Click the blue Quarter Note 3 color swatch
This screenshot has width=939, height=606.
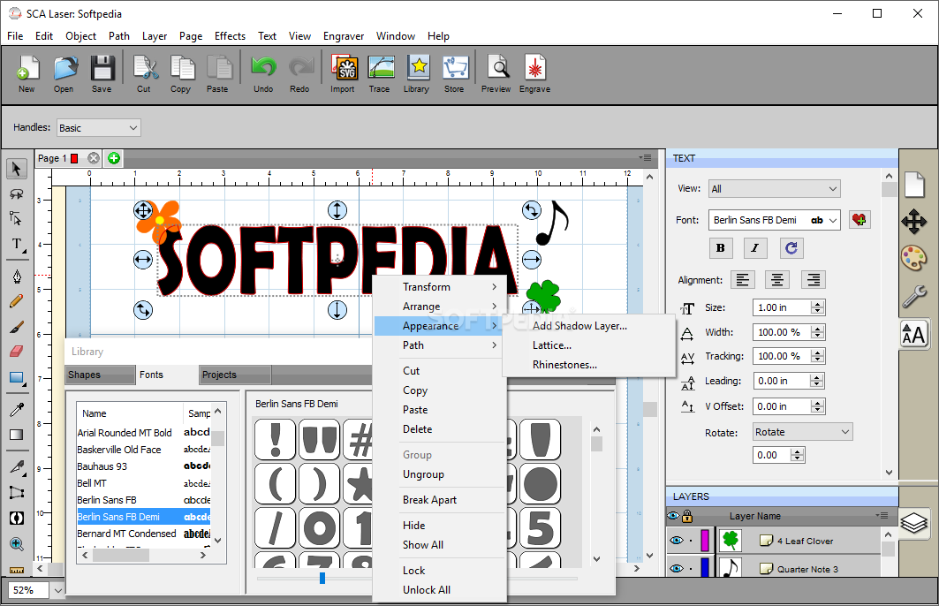705,568
